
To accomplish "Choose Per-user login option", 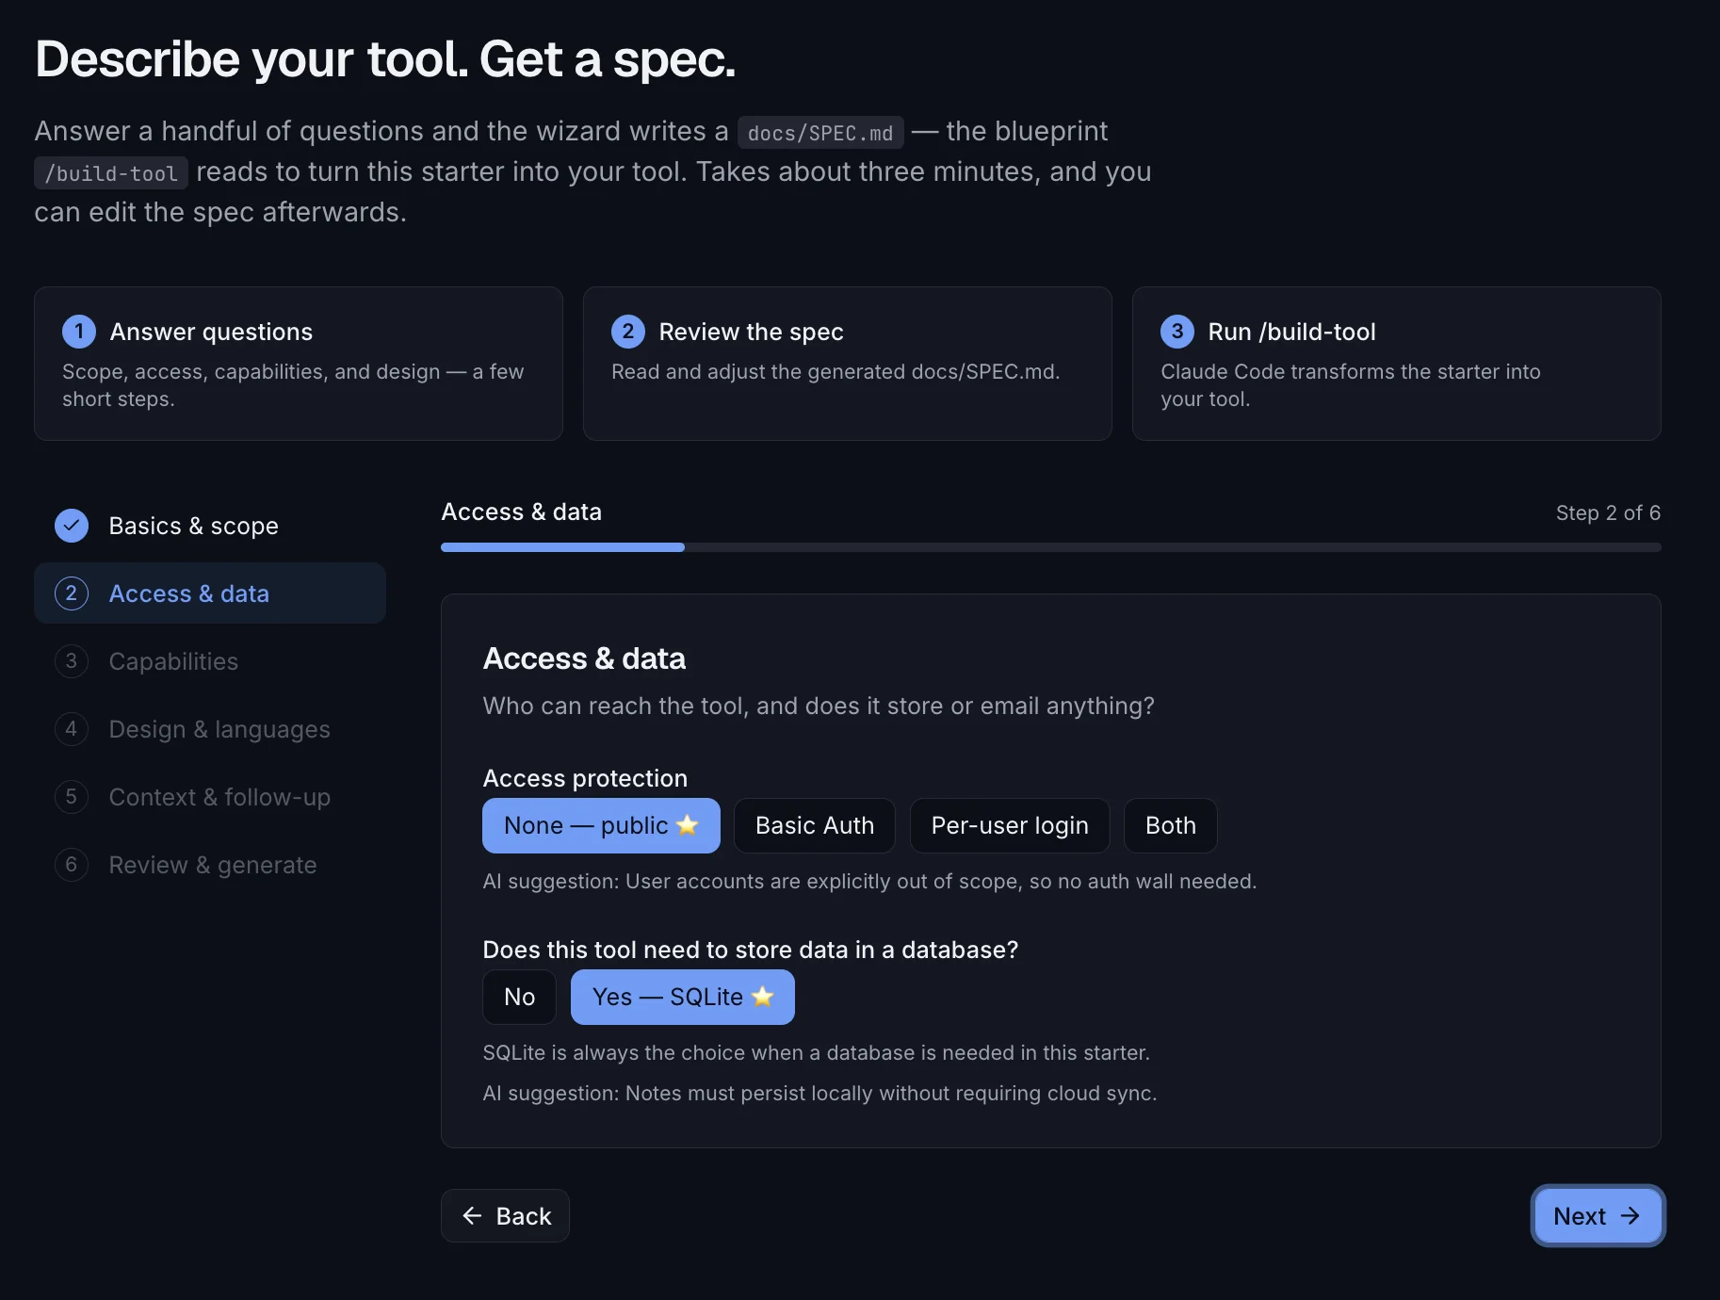I will point(1010,826).
